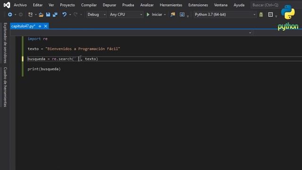Click the redo arrow icon
The height and width of the screenshot is (170, 302).
tap(75, 15)
